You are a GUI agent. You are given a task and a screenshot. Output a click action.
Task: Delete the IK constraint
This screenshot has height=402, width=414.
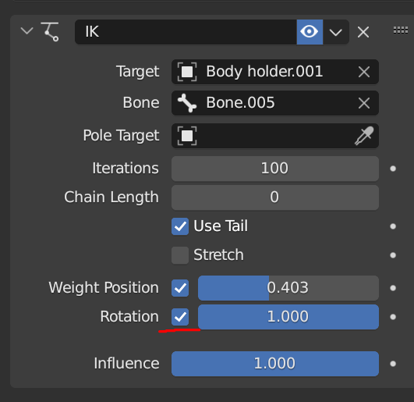(x=363, y=32)
